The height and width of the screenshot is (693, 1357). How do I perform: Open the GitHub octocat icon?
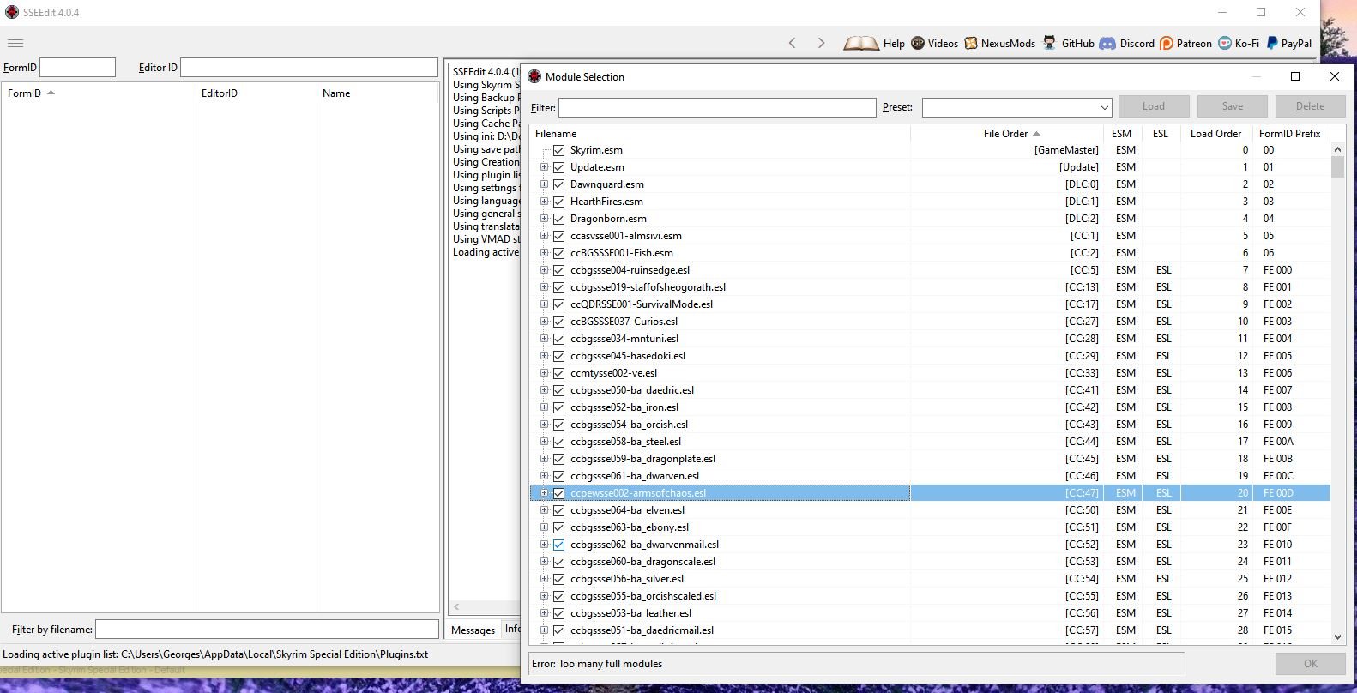point(1049,43)
